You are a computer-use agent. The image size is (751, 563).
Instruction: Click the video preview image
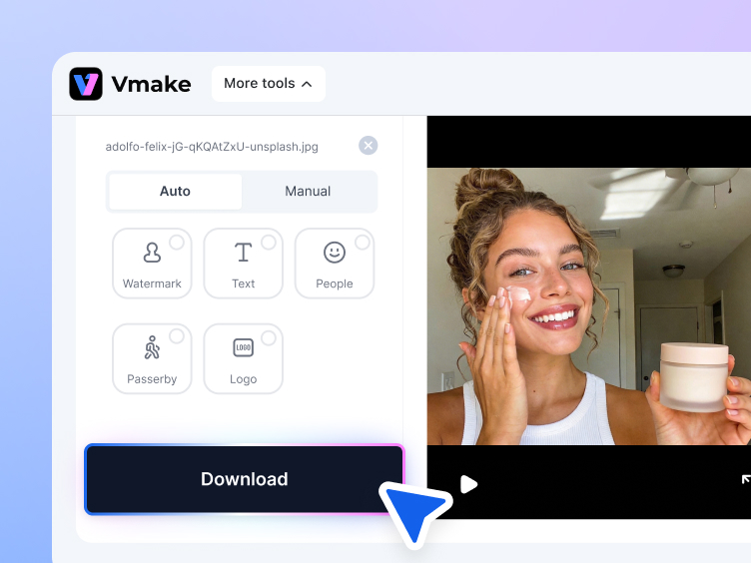[x=589, y=305]
